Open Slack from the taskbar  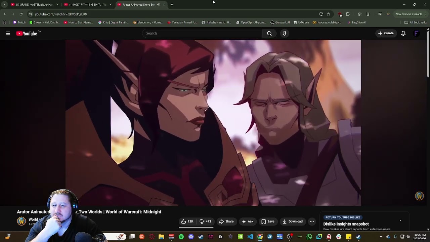(x=339, y=237)
